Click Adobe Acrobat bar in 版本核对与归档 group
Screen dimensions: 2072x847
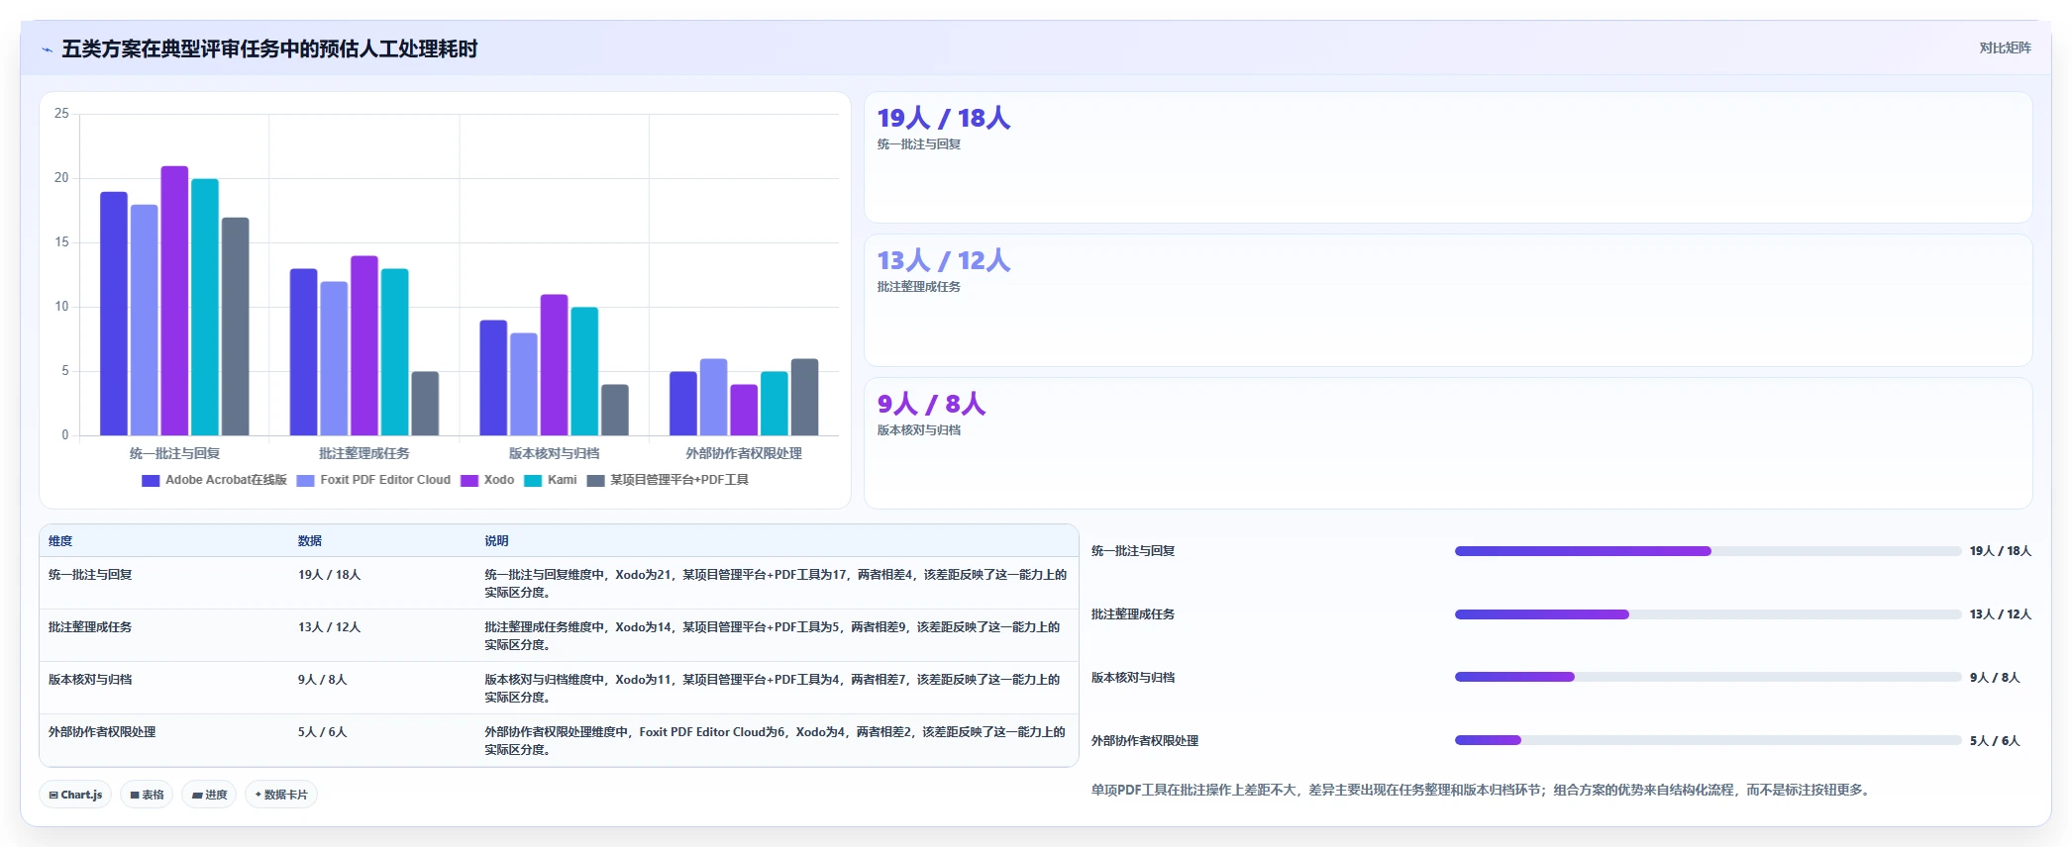click(493, 378)
